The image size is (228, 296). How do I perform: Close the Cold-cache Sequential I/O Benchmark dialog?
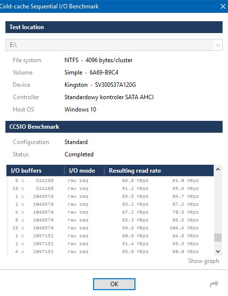click(x=223, y=6)
